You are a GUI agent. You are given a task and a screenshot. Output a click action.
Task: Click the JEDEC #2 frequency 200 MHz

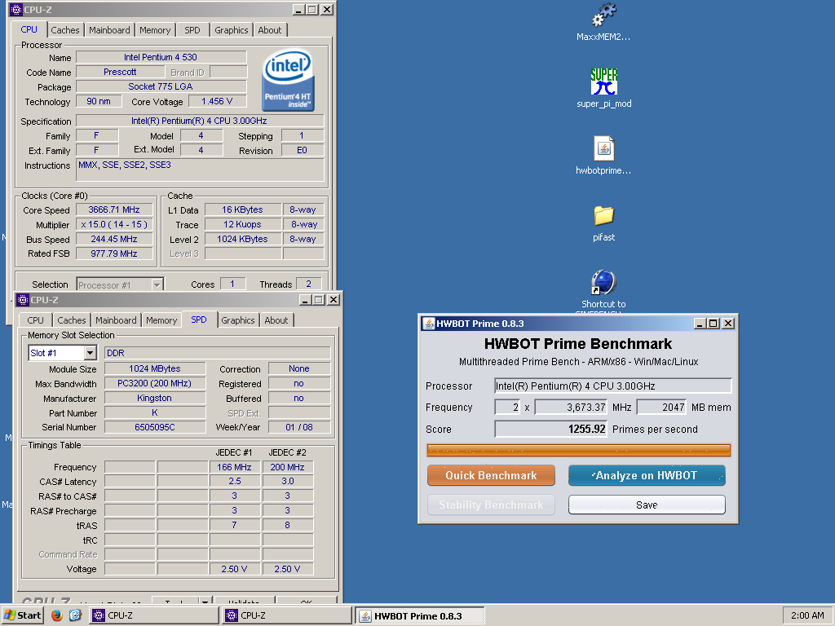(x=288, y=467)
